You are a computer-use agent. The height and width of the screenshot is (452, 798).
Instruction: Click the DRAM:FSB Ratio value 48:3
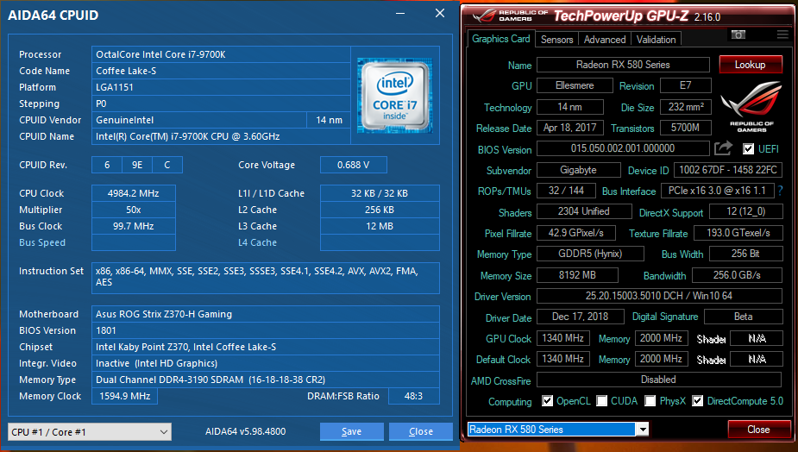[413, 396]
